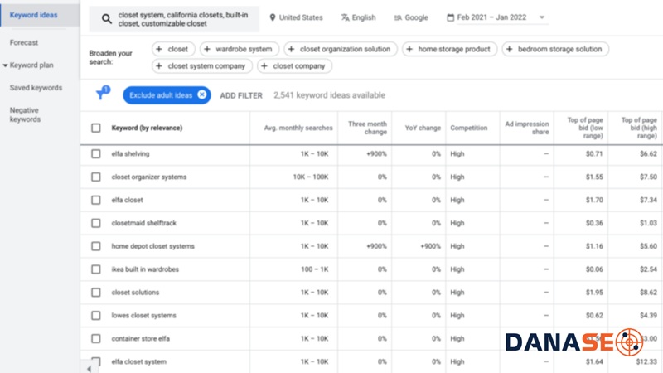
Task: Open the filter funnel icon
Action: coord(102,93)
